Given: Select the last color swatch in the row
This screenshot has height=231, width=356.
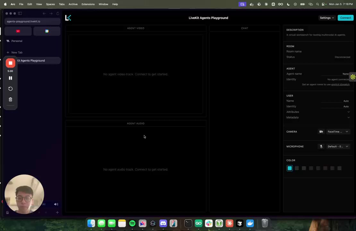Looking at the screenshot, I should (339, 168).
